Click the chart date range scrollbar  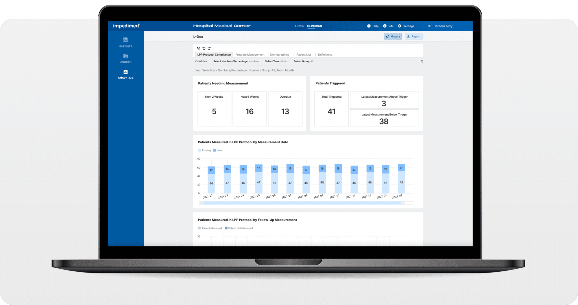[301, 203]
